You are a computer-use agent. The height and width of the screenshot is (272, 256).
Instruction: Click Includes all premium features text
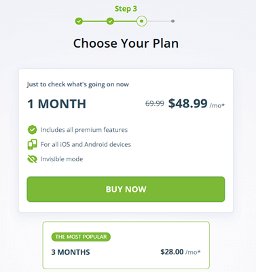[x=84, y=130]
